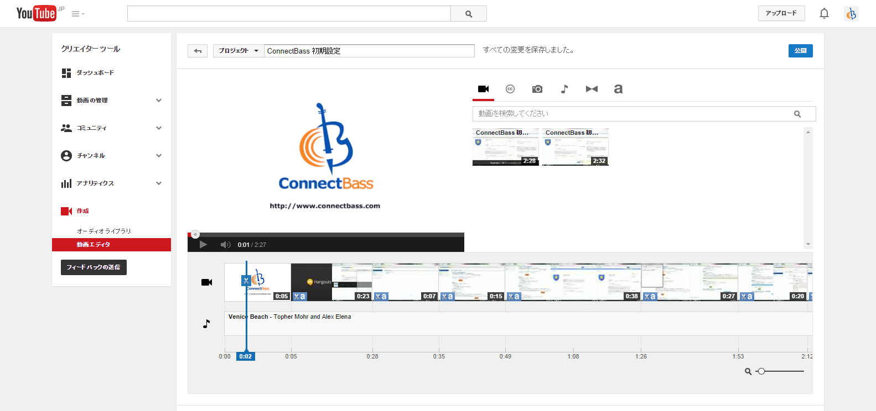Click the フィードバックの送信 button

[x=94, y=267]
